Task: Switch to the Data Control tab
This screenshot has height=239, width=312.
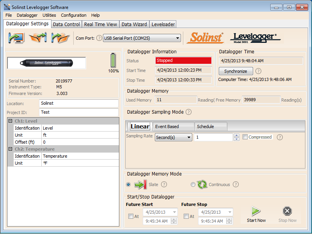Action: tap(66, 24)
